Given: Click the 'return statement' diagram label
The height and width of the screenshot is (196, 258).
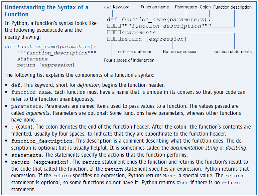Looking at the screenshot, I should pyautogui.click(x=136, y=52).
